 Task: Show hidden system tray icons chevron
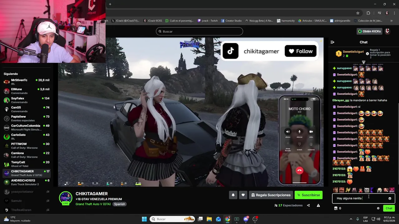pyautogui.click(x=351, y=219)
